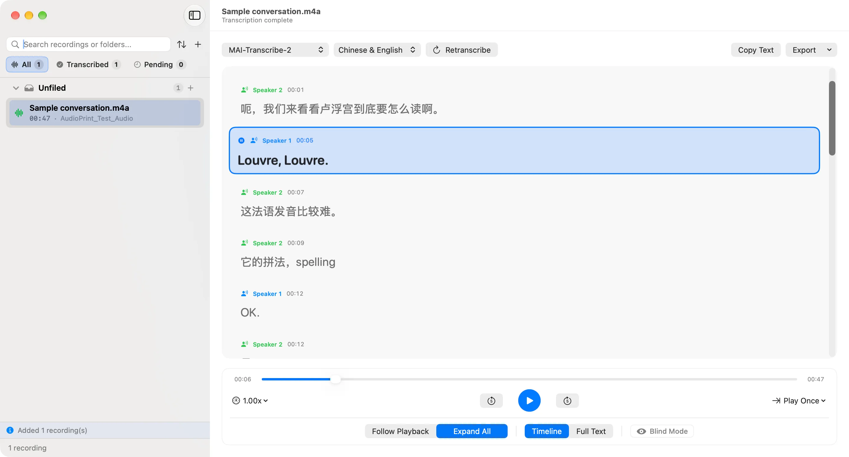Switch to Full Text view
This screenshot has width=849, height=457.
590,431
